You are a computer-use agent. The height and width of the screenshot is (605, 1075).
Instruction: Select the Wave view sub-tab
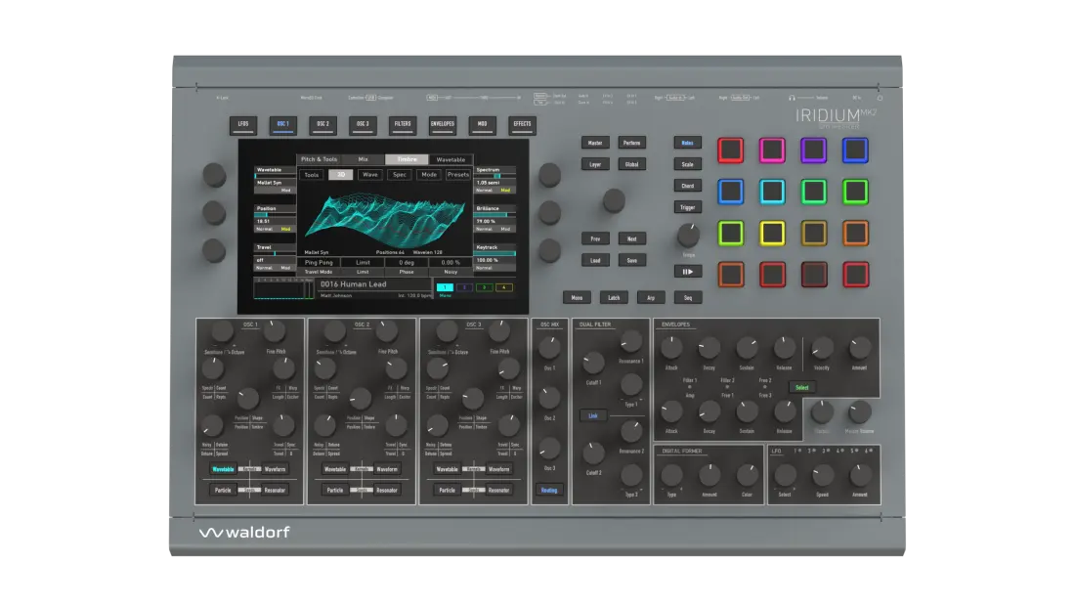click(370, 175)
